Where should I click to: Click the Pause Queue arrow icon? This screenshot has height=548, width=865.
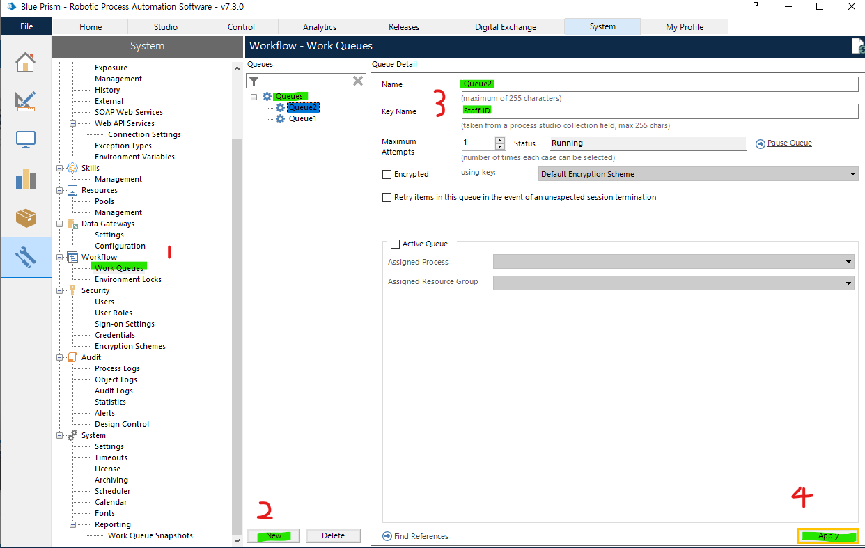[761, 143]
